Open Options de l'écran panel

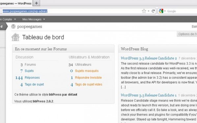click(187, 34)
